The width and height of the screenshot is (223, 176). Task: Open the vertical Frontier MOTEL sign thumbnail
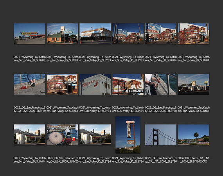[128, 135]
